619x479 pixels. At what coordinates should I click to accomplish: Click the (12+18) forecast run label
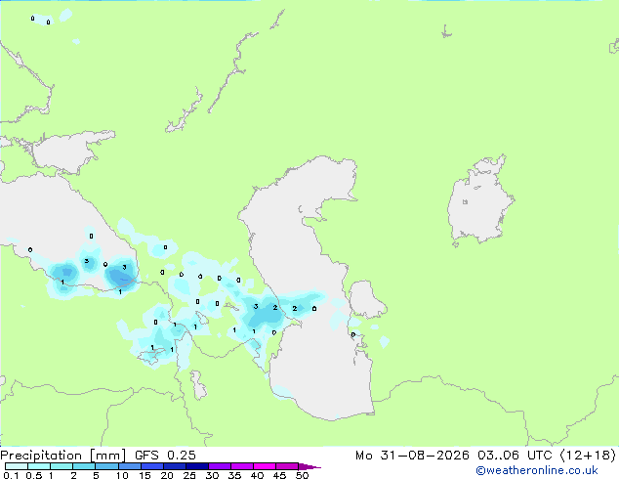tap(588, 456)
